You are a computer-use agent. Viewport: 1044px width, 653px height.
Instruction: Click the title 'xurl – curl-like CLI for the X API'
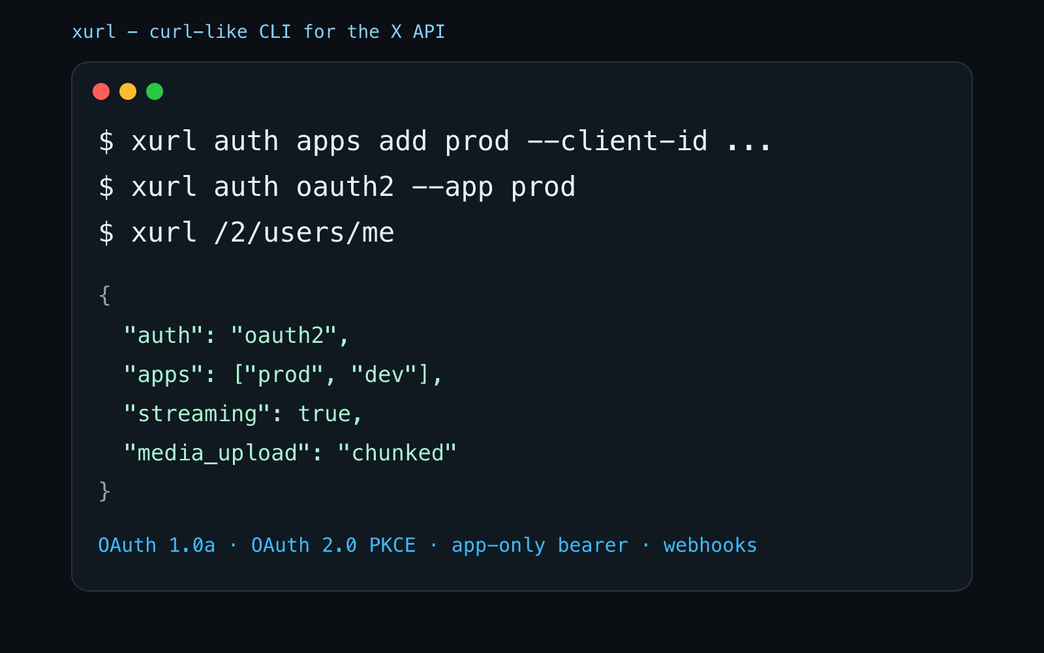point(258,31)
